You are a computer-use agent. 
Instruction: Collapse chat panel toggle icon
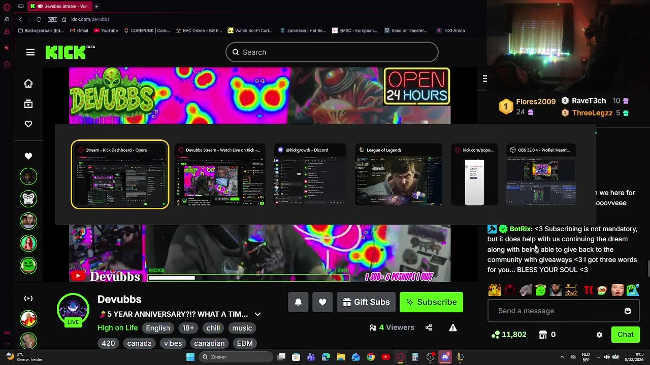pos(485,79)
